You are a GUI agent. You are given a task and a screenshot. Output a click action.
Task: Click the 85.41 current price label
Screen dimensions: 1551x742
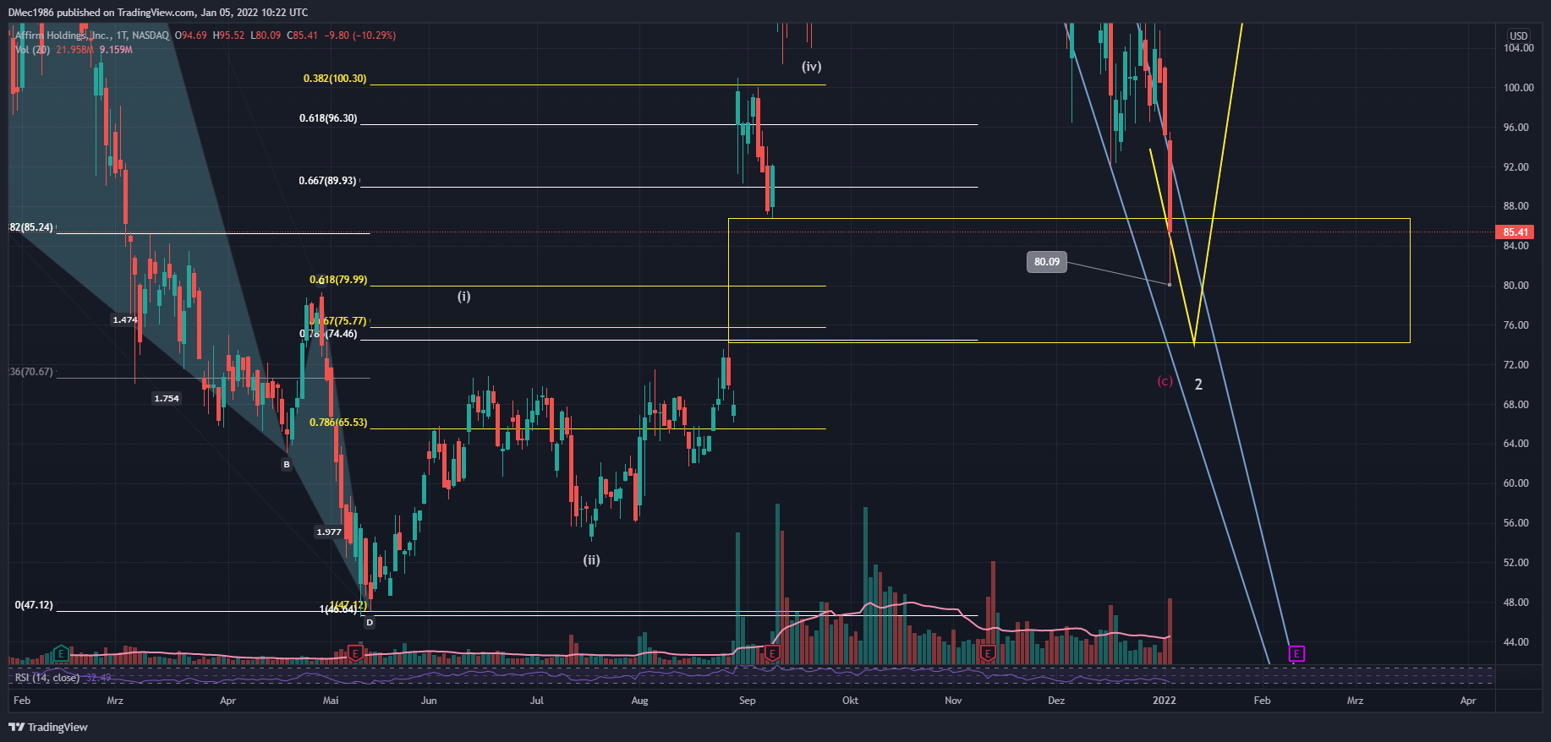[1515, 232]
